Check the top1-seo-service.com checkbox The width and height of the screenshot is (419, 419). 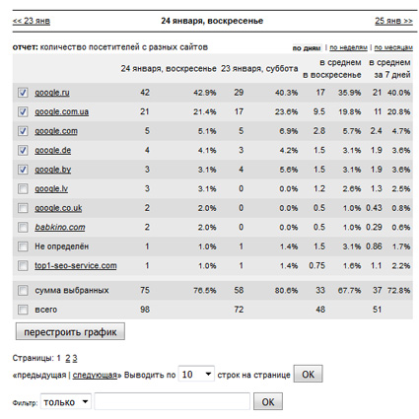point(23,266)
